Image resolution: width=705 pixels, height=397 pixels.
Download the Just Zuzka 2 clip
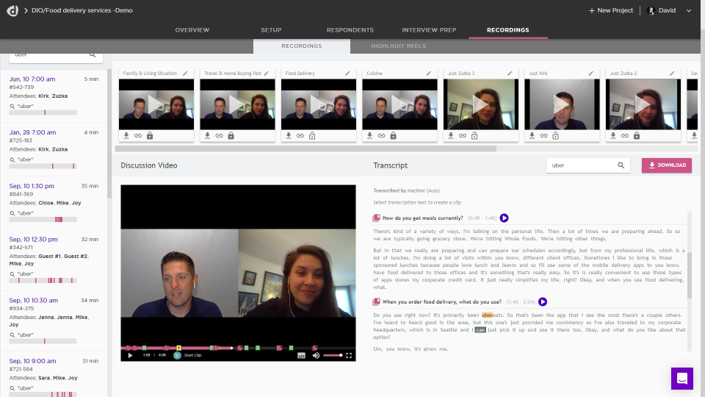(613, 135)
